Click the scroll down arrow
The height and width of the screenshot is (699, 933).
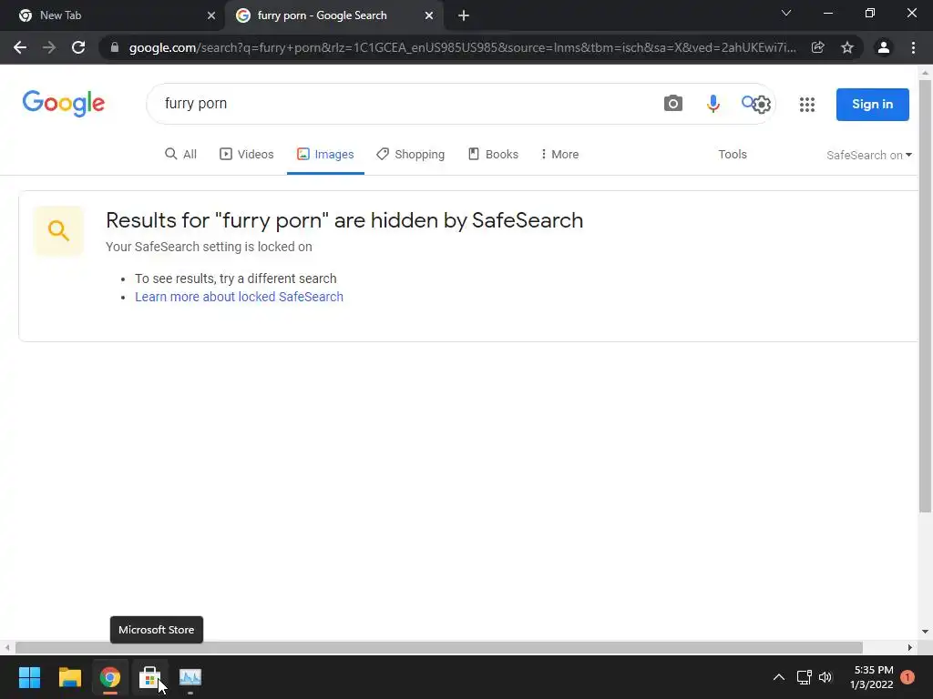coord(926,632)
